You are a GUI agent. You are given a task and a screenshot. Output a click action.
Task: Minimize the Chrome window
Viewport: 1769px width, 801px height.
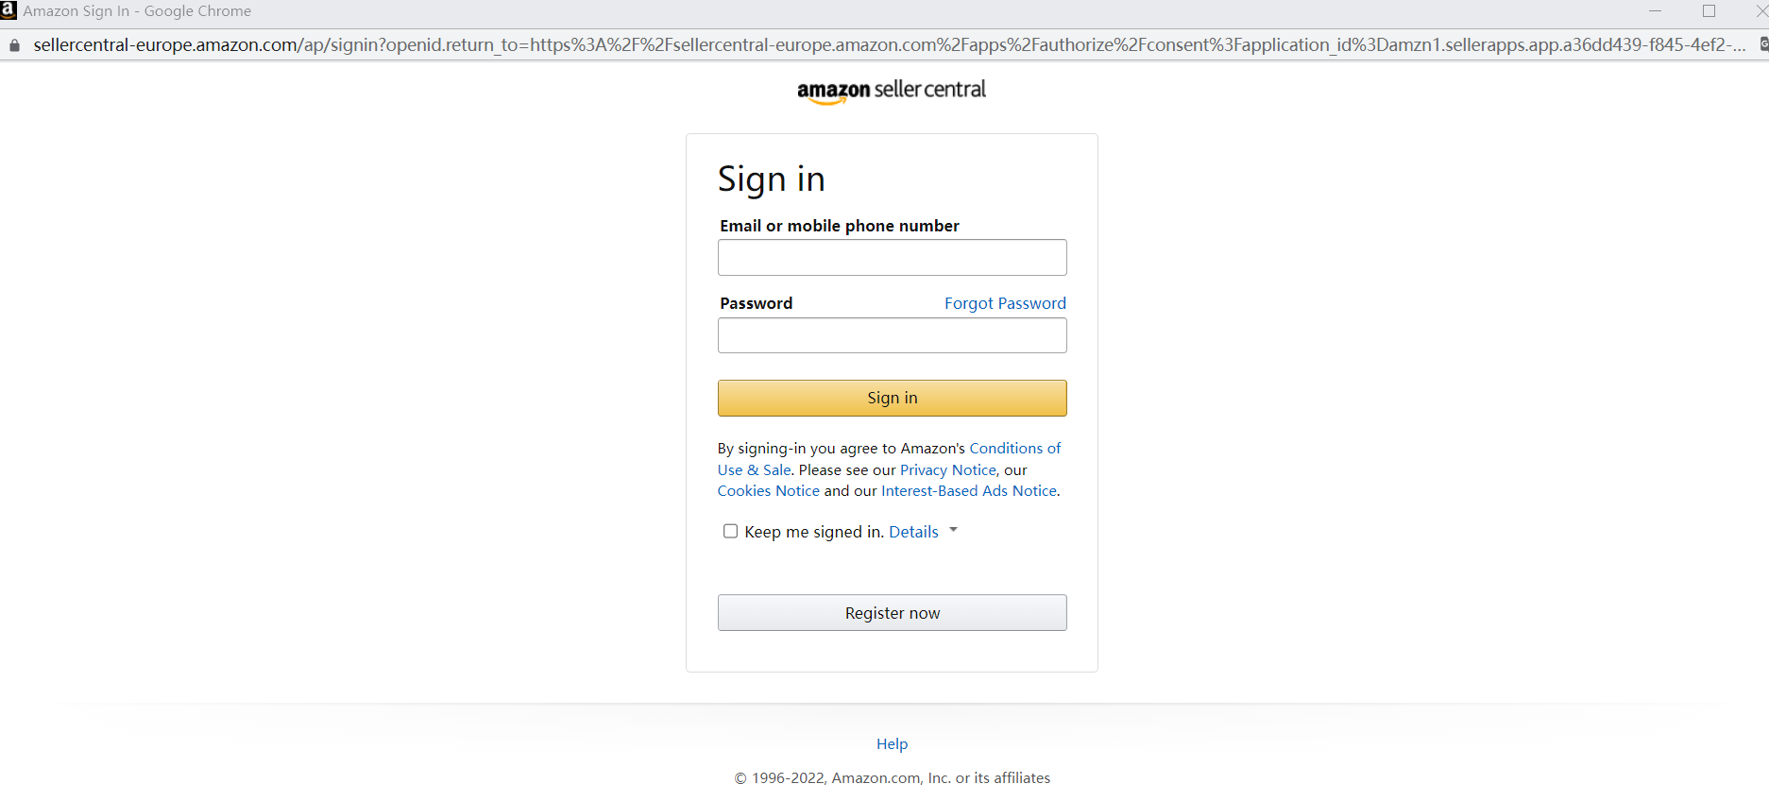[x=1655, y=11]
